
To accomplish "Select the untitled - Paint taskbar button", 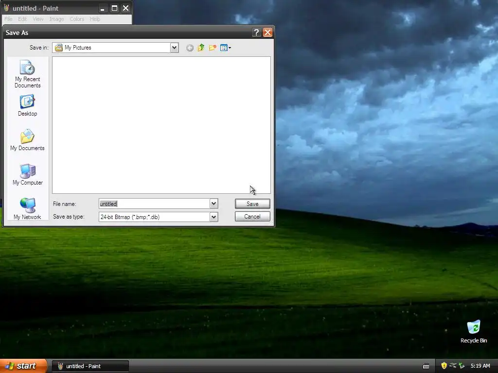I will [x=90, y=366].
